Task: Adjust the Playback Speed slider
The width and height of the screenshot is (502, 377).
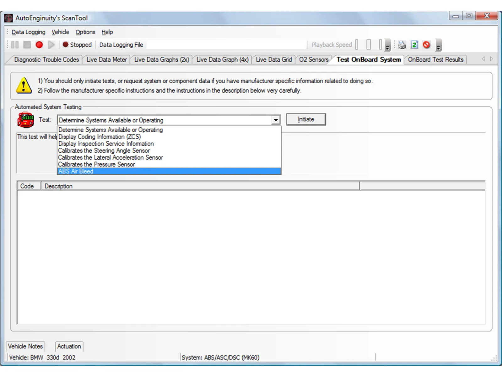Action: [369, 45]
